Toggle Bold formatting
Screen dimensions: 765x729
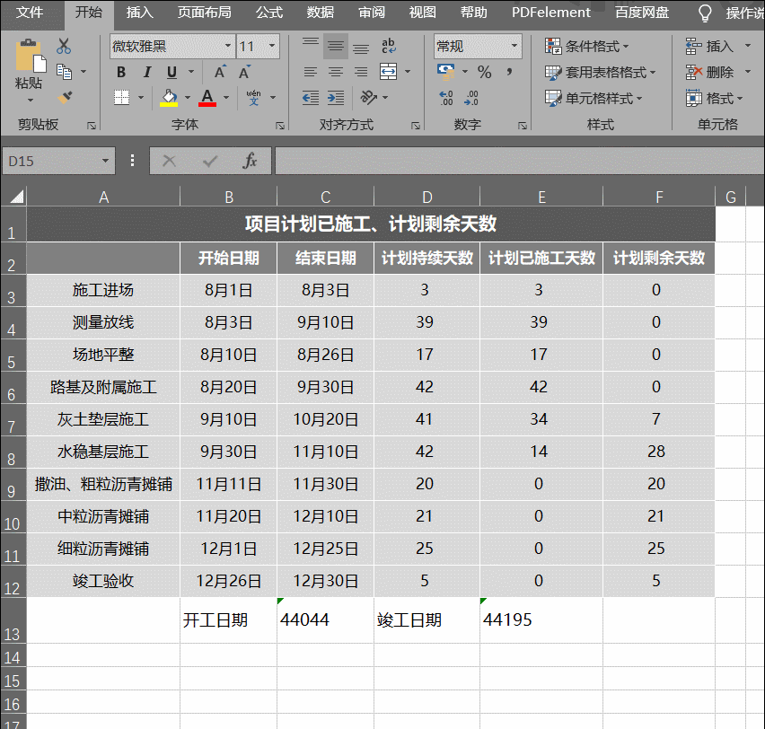click(x=121, y=72)
